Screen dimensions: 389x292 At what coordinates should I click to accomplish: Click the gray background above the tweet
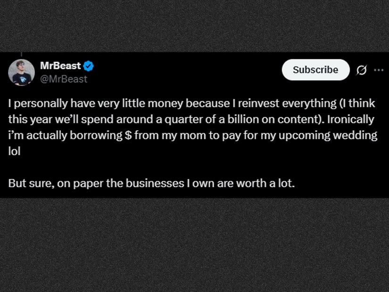pyautogui.click(x=194, y=26)
